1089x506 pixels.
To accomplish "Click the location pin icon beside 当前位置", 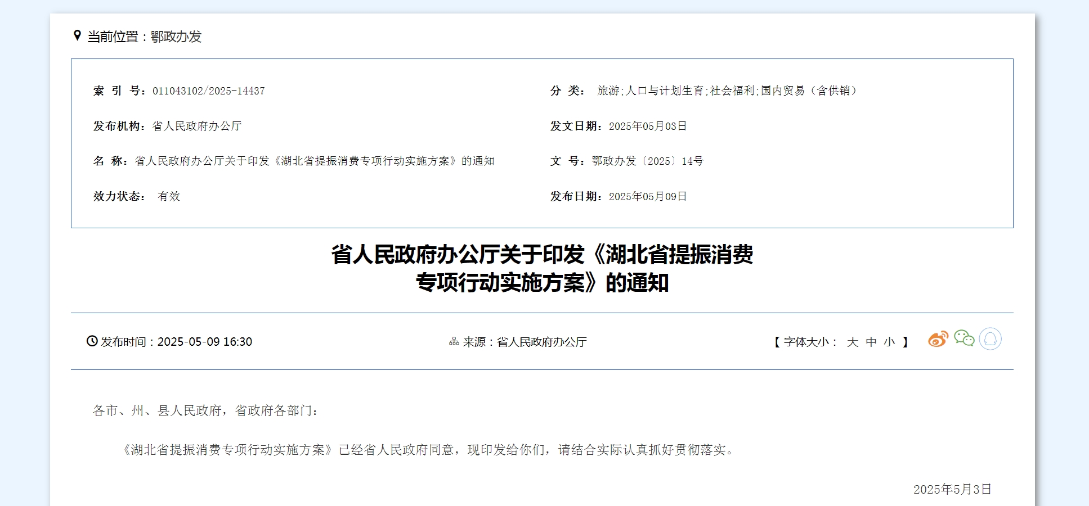I will pos(77,36).
